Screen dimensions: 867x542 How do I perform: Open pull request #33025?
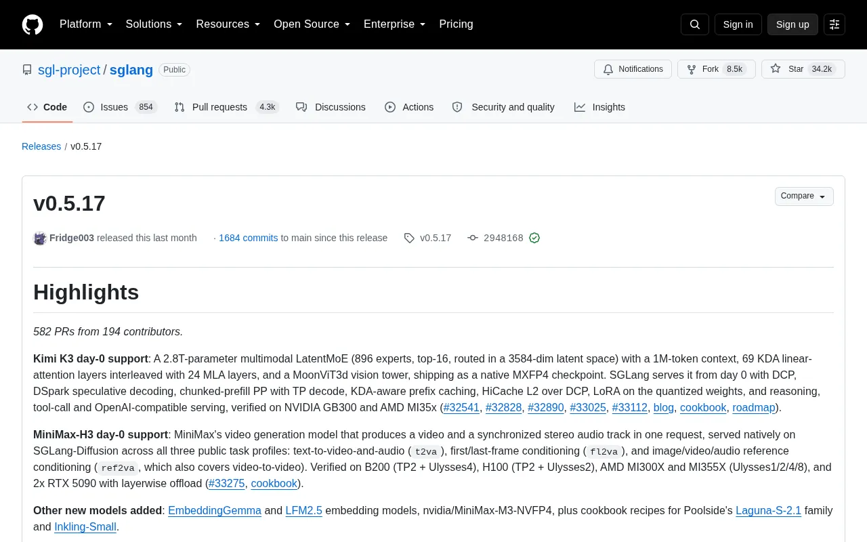(588, 407)
